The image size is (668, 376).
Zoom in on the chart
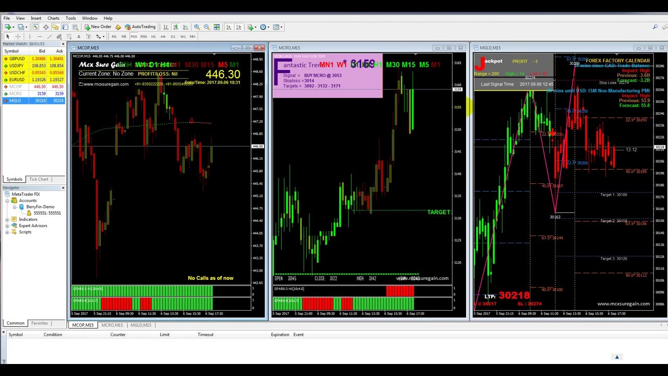click(197, 27)
